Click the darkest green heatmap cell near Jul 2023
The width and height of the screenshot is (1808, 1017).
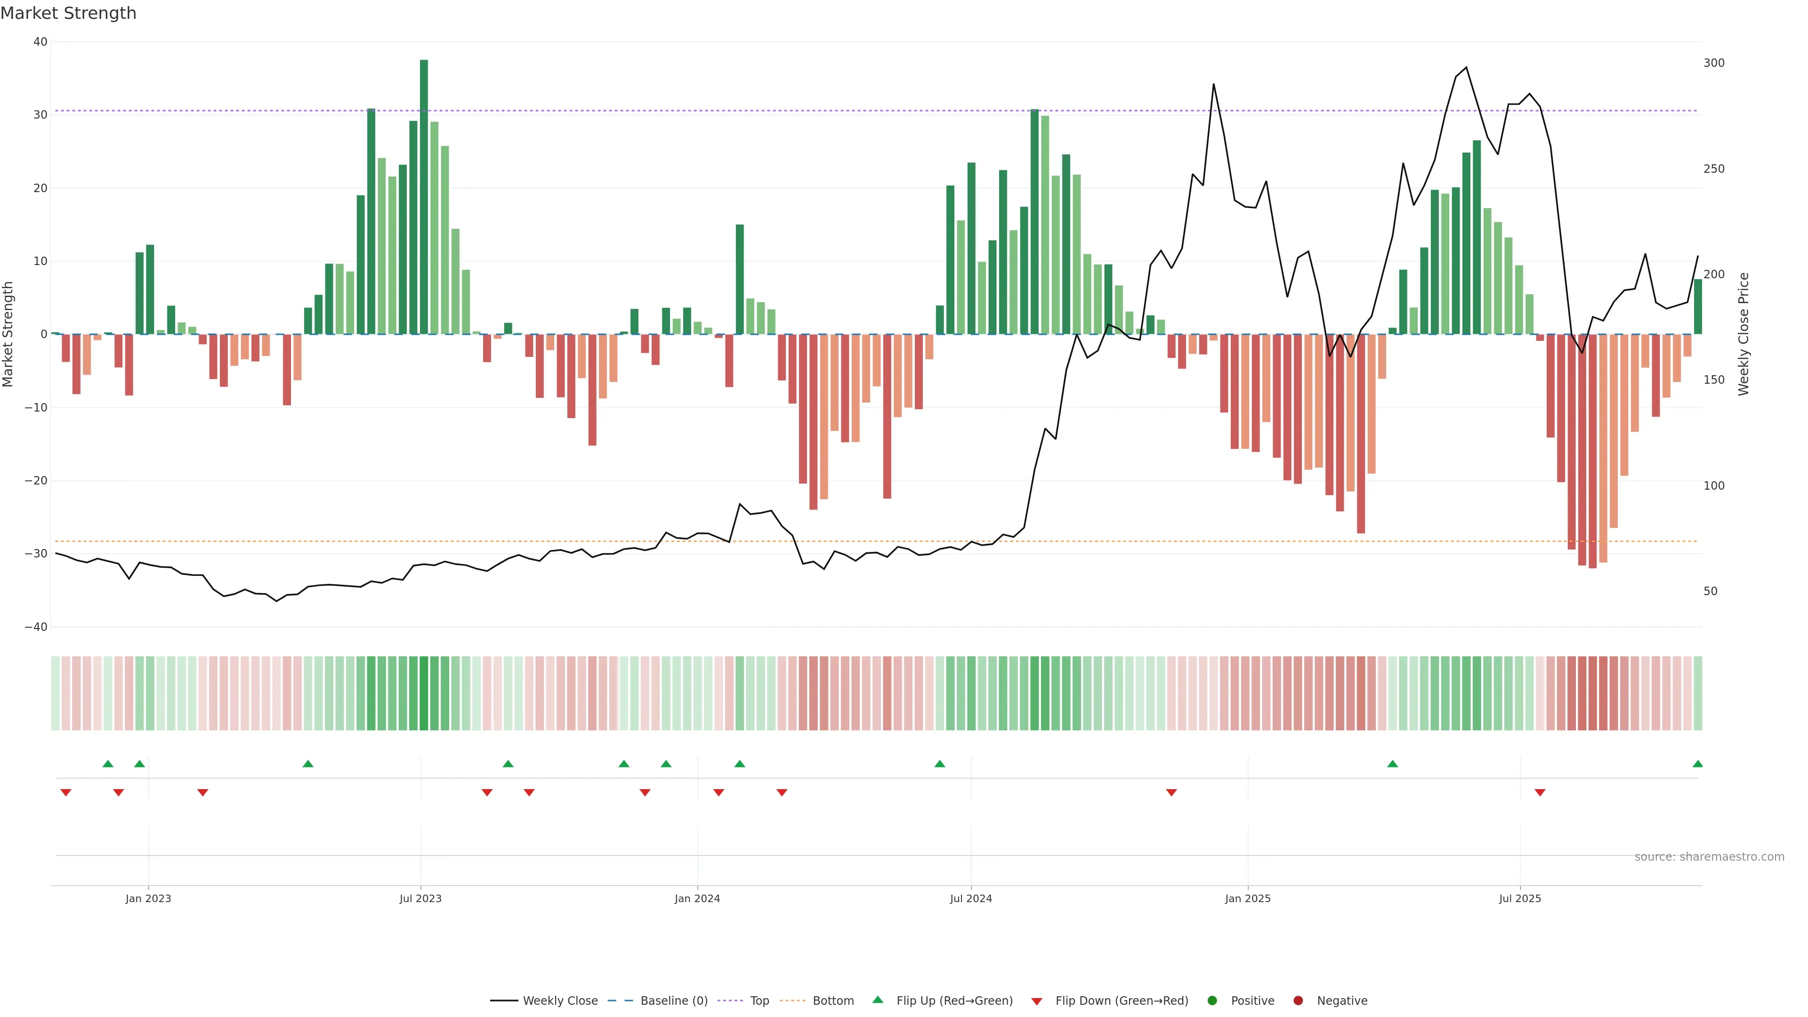click(424, 693)
